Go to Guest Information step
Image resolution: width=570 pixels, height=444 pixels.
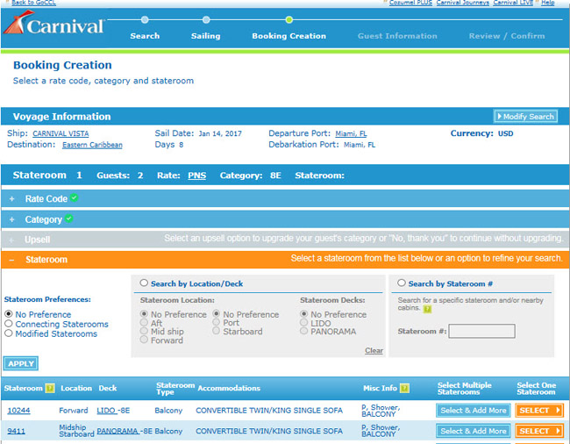(397, 36)
